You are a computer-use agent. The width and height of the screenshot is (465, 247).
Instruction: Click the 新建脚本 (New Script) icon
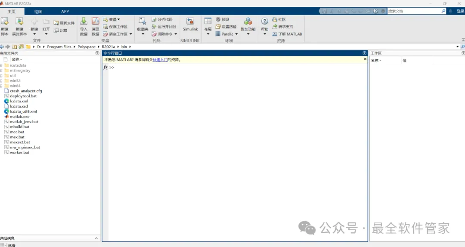point(4,22)
